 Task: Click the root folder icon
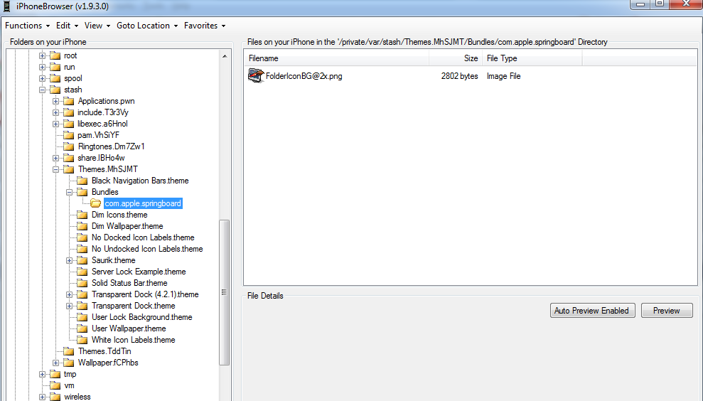(x=55, y=55)
